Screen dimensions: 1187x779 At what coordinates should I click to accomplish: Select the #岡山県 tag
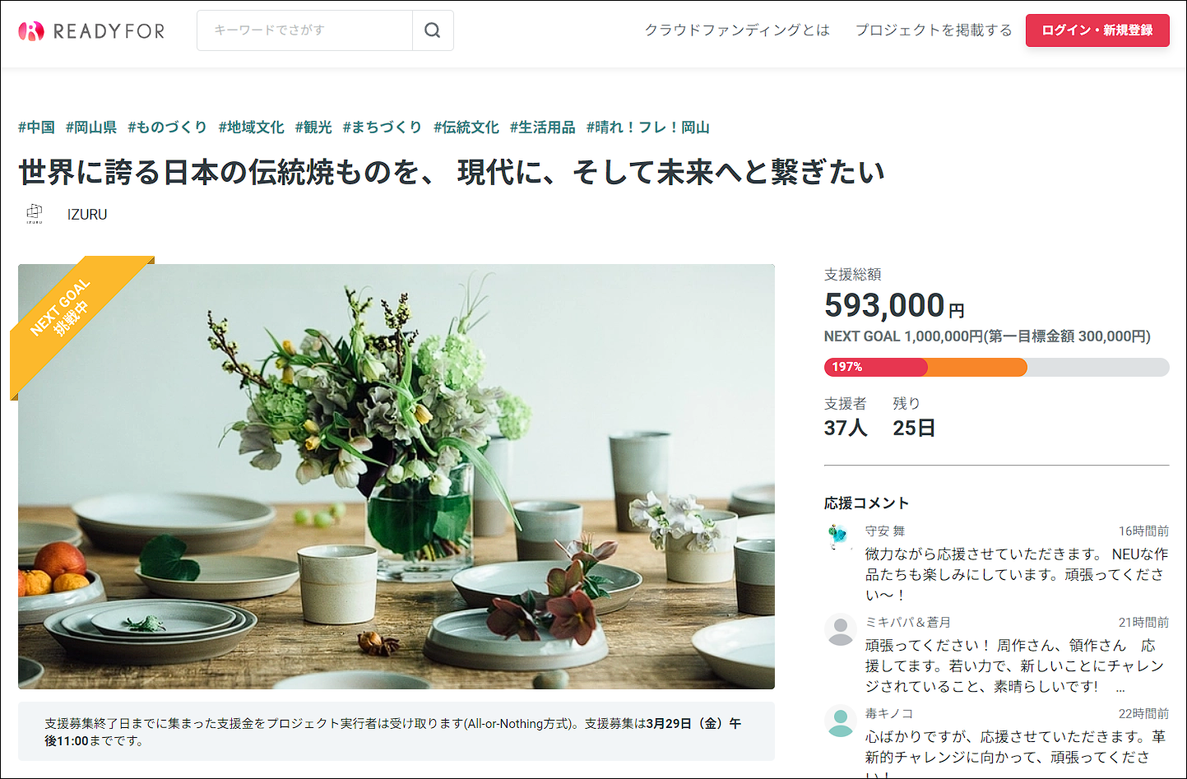91,128
